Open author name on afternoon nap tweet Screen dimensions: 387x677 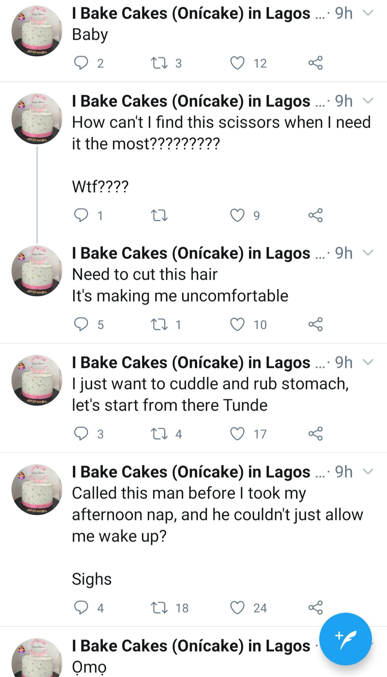click(191, 472)
